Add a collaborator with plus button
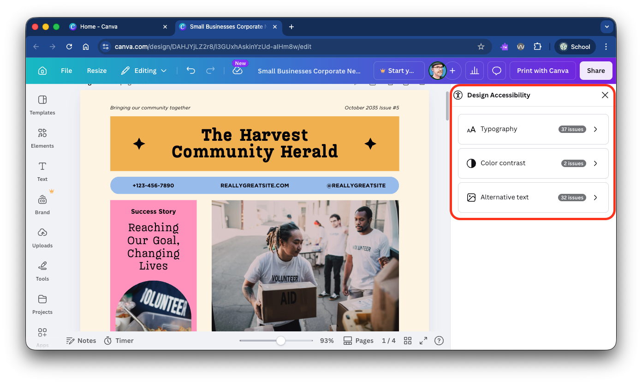 click(452, 71)
